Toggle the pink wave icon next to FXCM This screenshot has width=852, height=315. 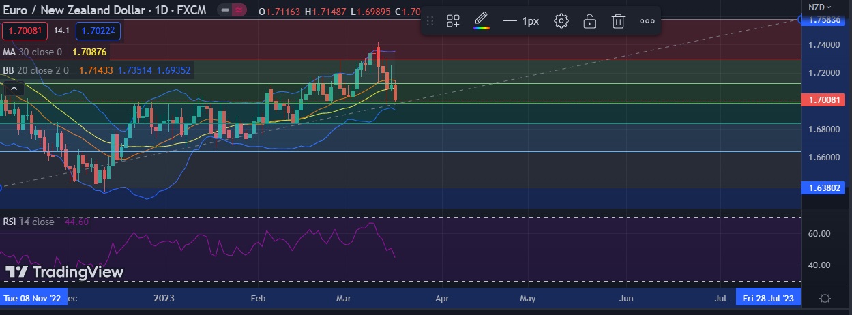coord(238,11)
